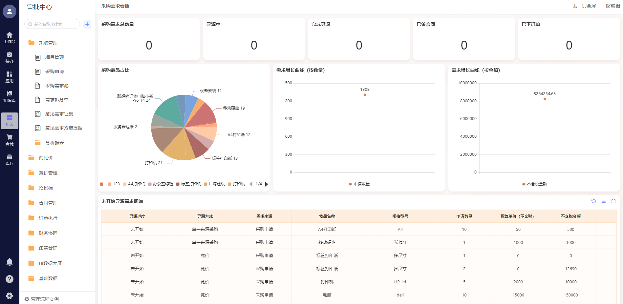Expand the 询比价 folder
The image size is (623, 304).
pyautogui.click(x=46, y=158)
